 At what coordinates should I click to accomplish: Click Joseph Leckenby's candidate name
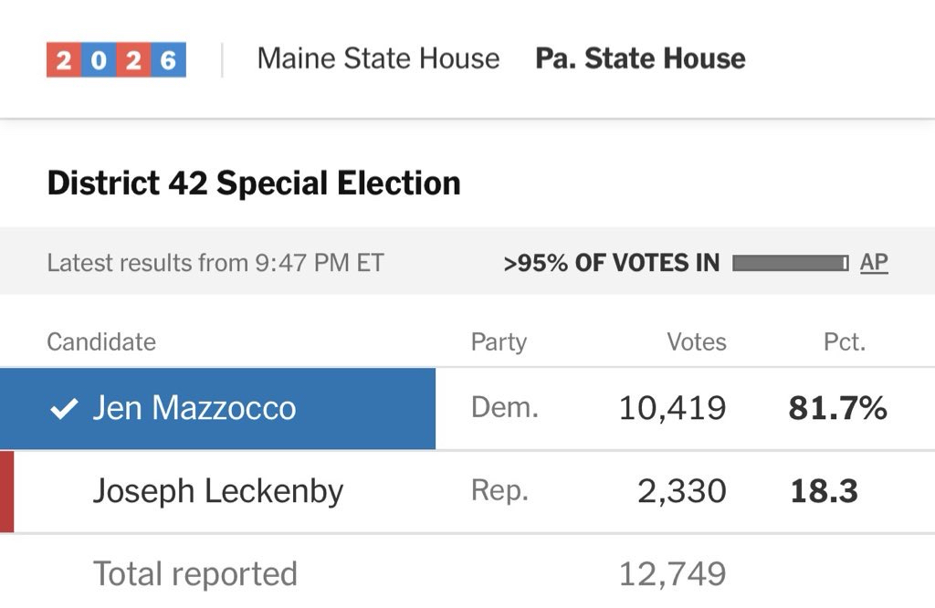[218, 492]
